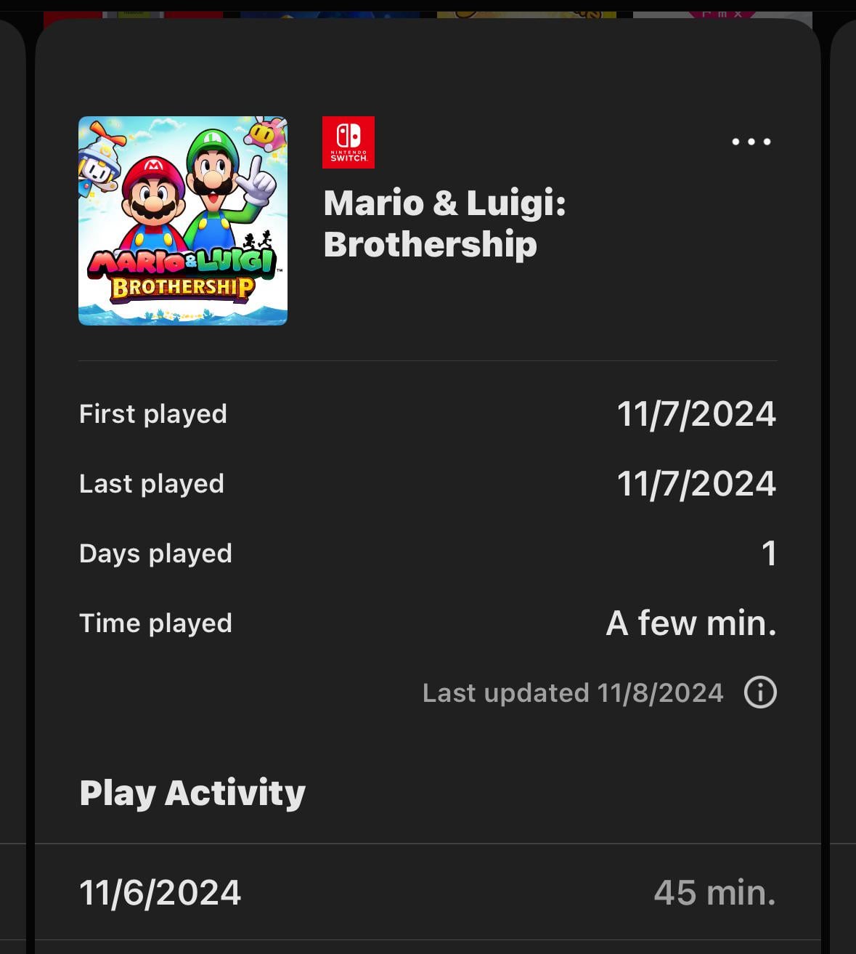Select the Mario & Luigi: Brothership title
Viewport: 856px width, 954px height.
tap(444, 223)
